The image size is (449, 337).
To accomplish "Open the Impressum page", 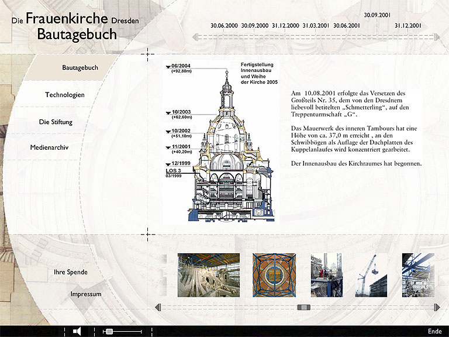I will tap(86, 294).
